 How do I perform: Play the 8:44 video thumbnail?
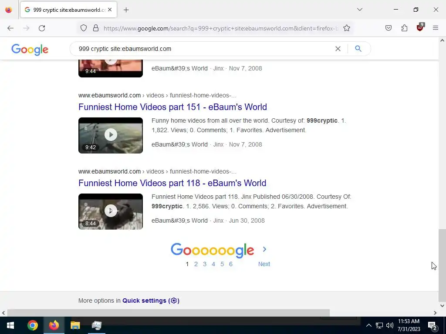tap(111, 211)
